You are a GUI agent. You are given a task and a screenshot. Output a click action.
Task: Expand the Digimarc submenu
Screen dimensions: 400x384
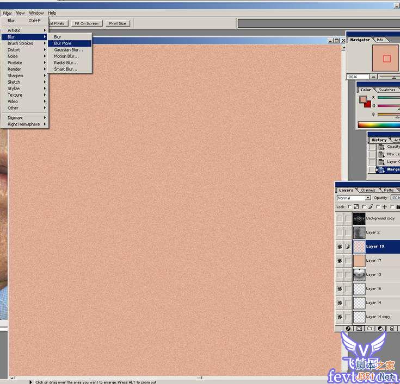(x=24, y=118)
